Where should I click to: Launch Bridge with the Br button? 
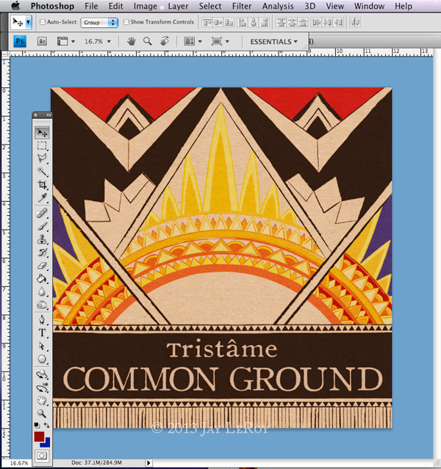(x=42, y=41)
